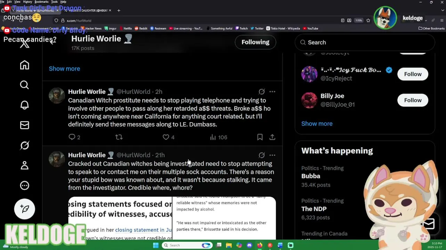
Task: Open zoom level 170% indicator
Action: coord(359,20)
